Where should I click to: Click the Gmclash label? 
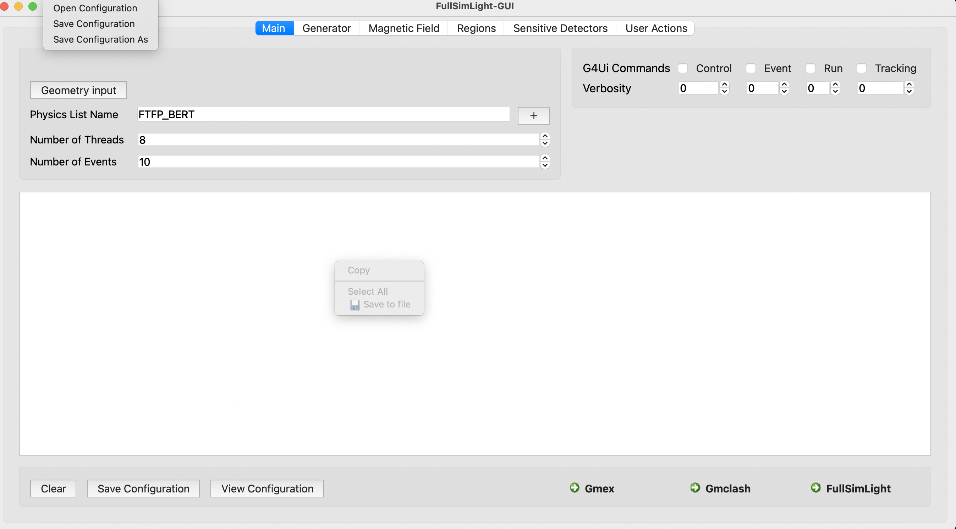728,489
